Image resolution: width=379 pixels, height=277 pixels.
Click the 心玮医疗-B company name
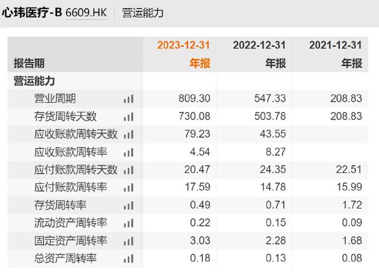[32, 13]
